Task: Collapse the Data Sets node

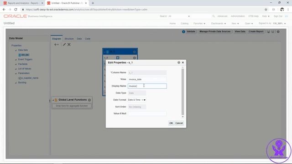Action: tap(16, 50)
